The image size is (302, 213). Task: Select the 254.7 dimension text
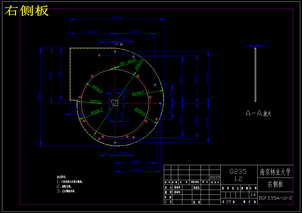[92, 32]
